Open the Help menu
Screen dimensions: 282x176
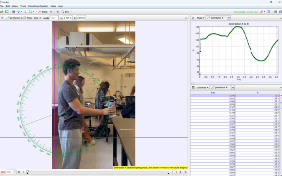pos(60,6)
